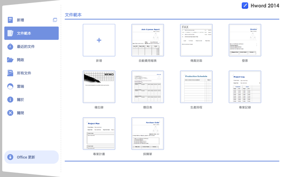The width and height of the screenshot is (283, 177).
Task: Open the FAX cover template thumbnail
Action: click(196, 40)
